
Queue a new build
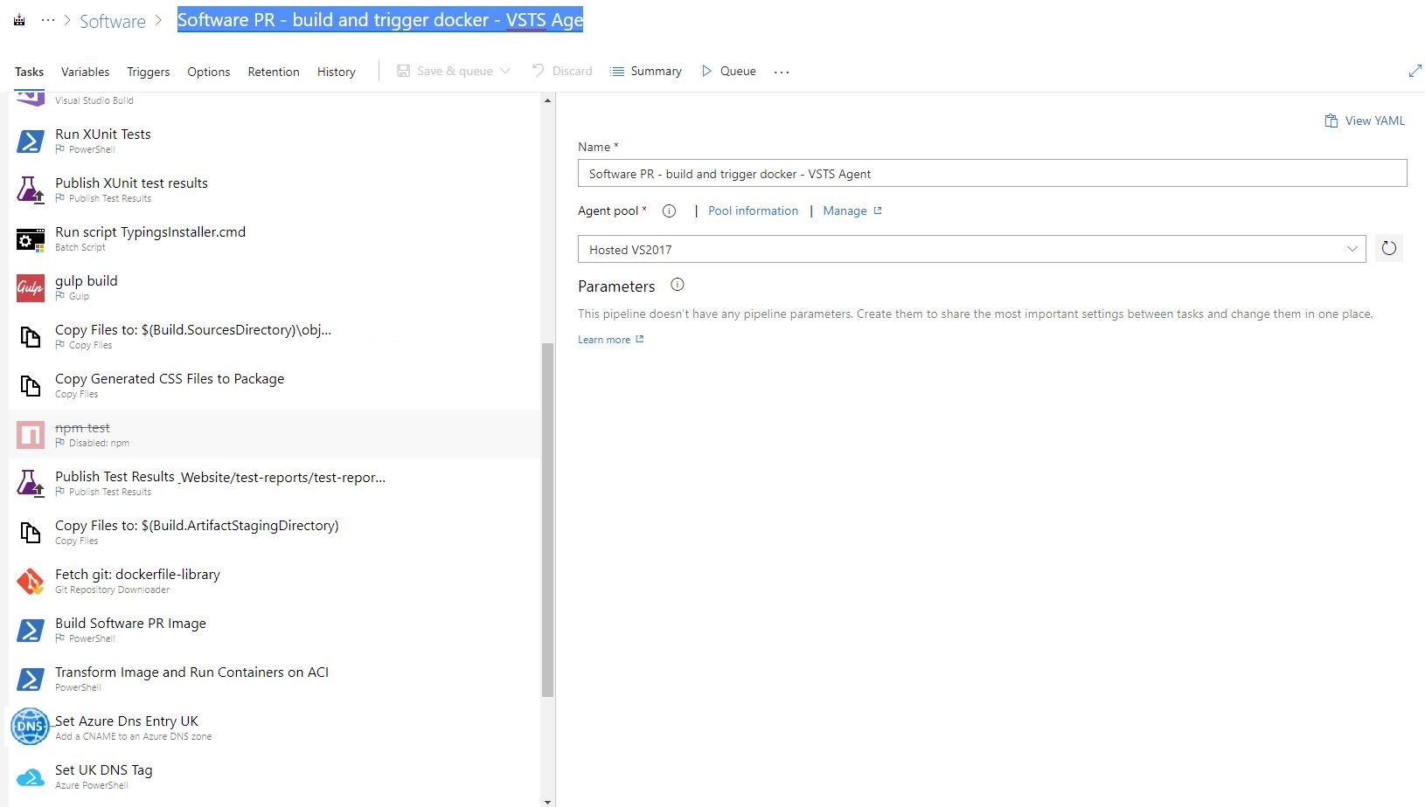[729, 71]
